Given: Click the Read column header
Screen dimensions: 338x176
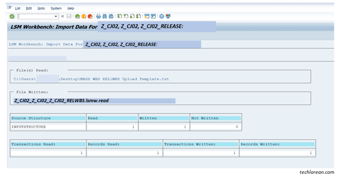Looking at the screenshot, I should pos(112,118).
